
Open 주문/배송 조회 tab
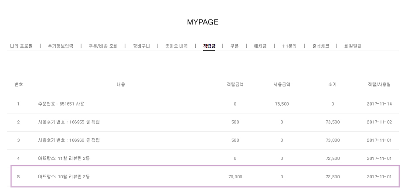click(103, 46)
